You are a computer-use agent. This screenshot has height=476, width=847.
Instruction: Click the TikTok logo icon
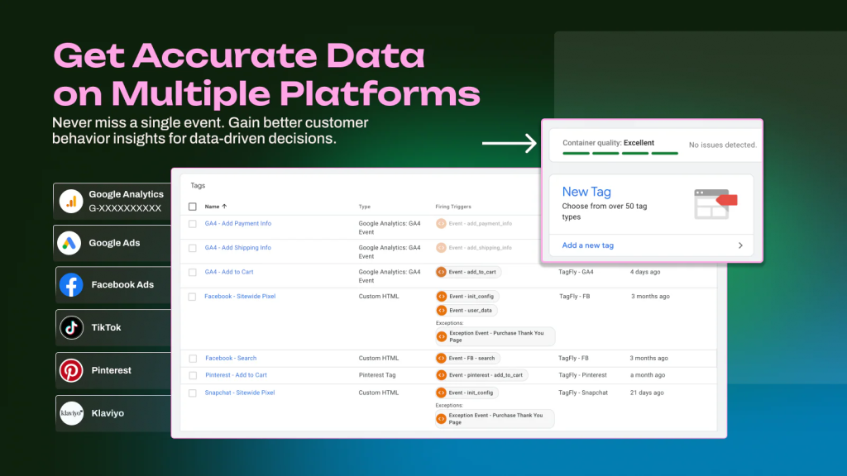(71, 327)
